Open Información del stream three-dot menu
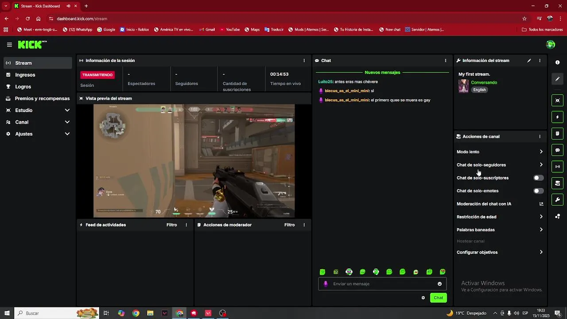Image resolution: width=567 pixels, height=319 pixels. (x=540, y=61)
